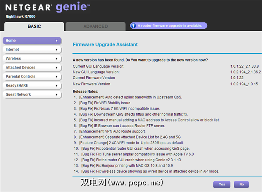Click the NETGEAR genie logo
The height and width of the screenshot is (192, 262).
tap(47, 7)
